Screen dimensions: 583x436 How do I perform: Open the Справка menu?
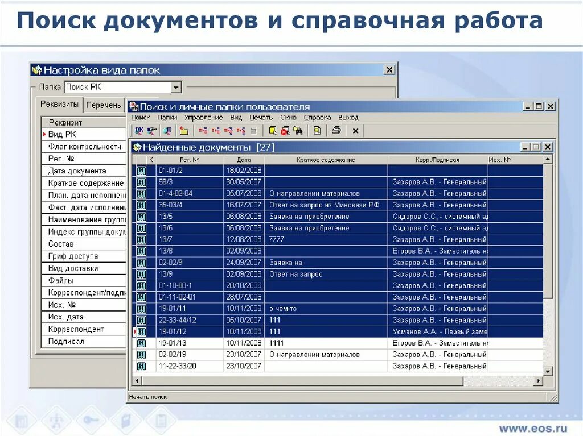(x=317, y=117)
